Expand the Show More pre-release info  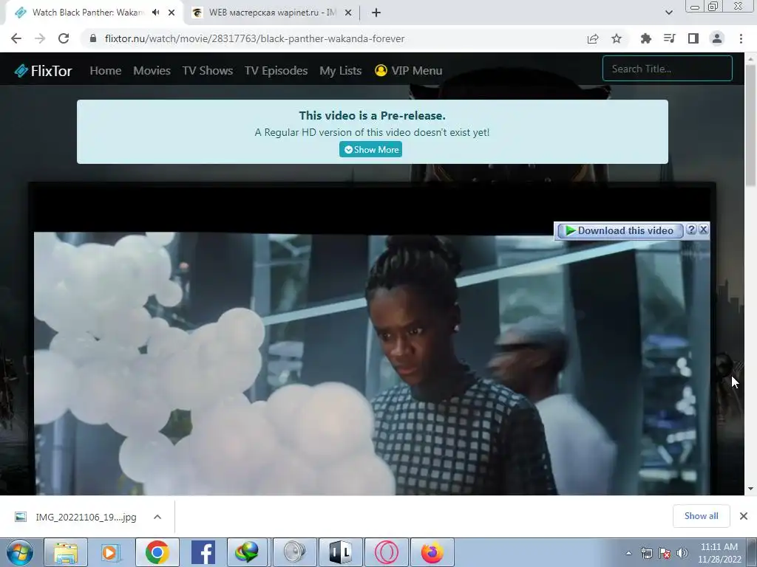coord(371,149)
